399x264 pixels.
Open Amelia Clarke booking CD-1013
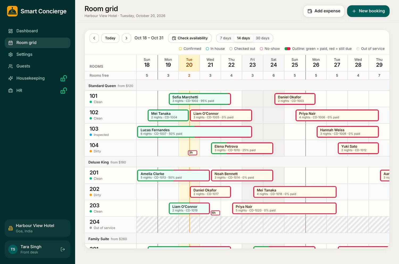173,176
